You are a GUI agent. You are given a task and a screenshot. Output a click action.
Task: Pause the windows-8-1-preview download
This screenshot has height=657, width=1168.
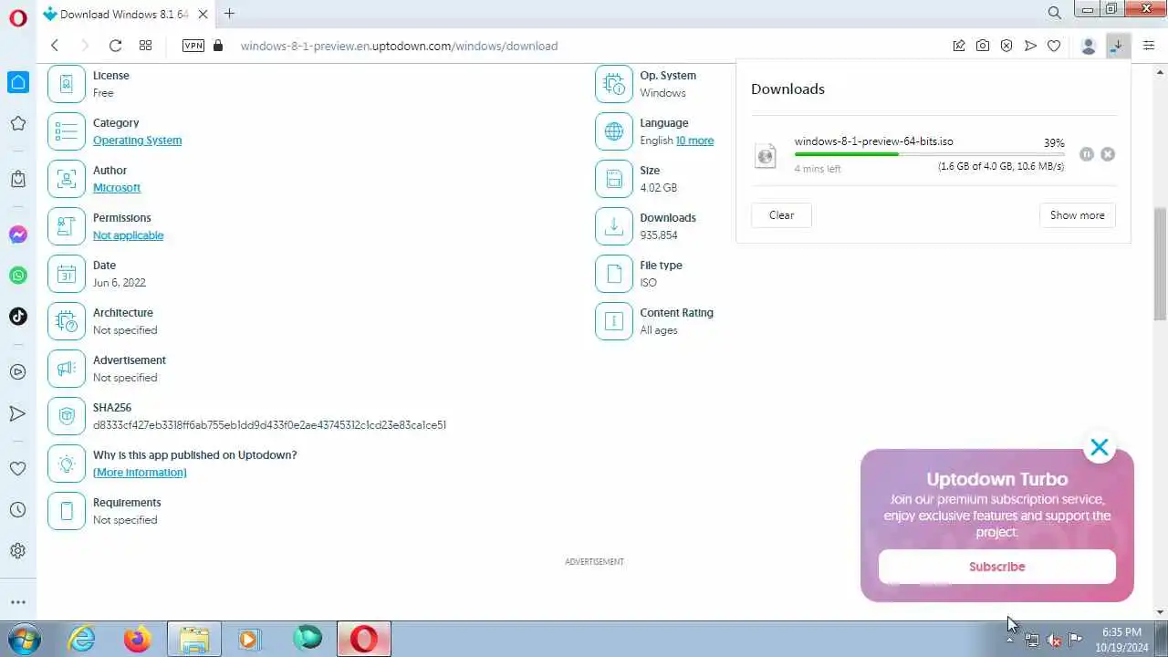click(x=1086, y=154)
